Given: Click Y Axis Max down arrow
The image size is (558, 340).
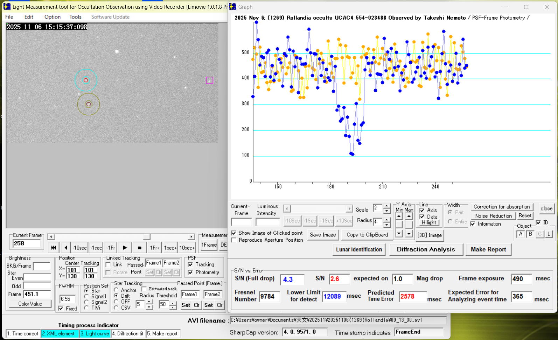Looking at the screenshot, I should tap(409, 233).
